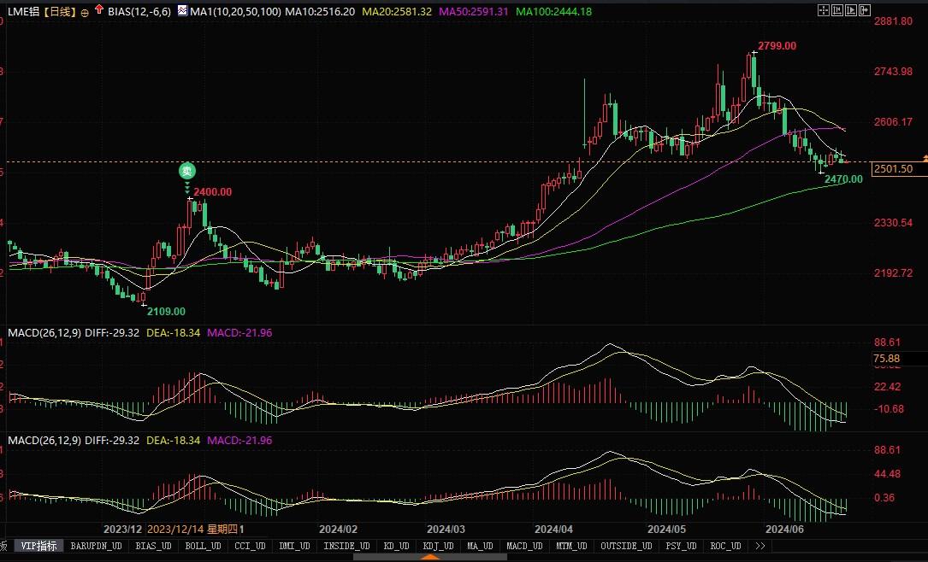Select the KD_UD indicator tab
Image resolution: width=928 pixels, height=562 pixels.
(x=397, y=546)
